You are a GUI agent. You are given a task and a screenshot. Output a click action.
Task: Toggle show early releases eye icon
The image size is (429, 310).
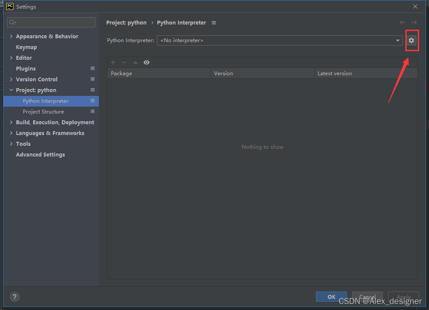click(147, 62)
